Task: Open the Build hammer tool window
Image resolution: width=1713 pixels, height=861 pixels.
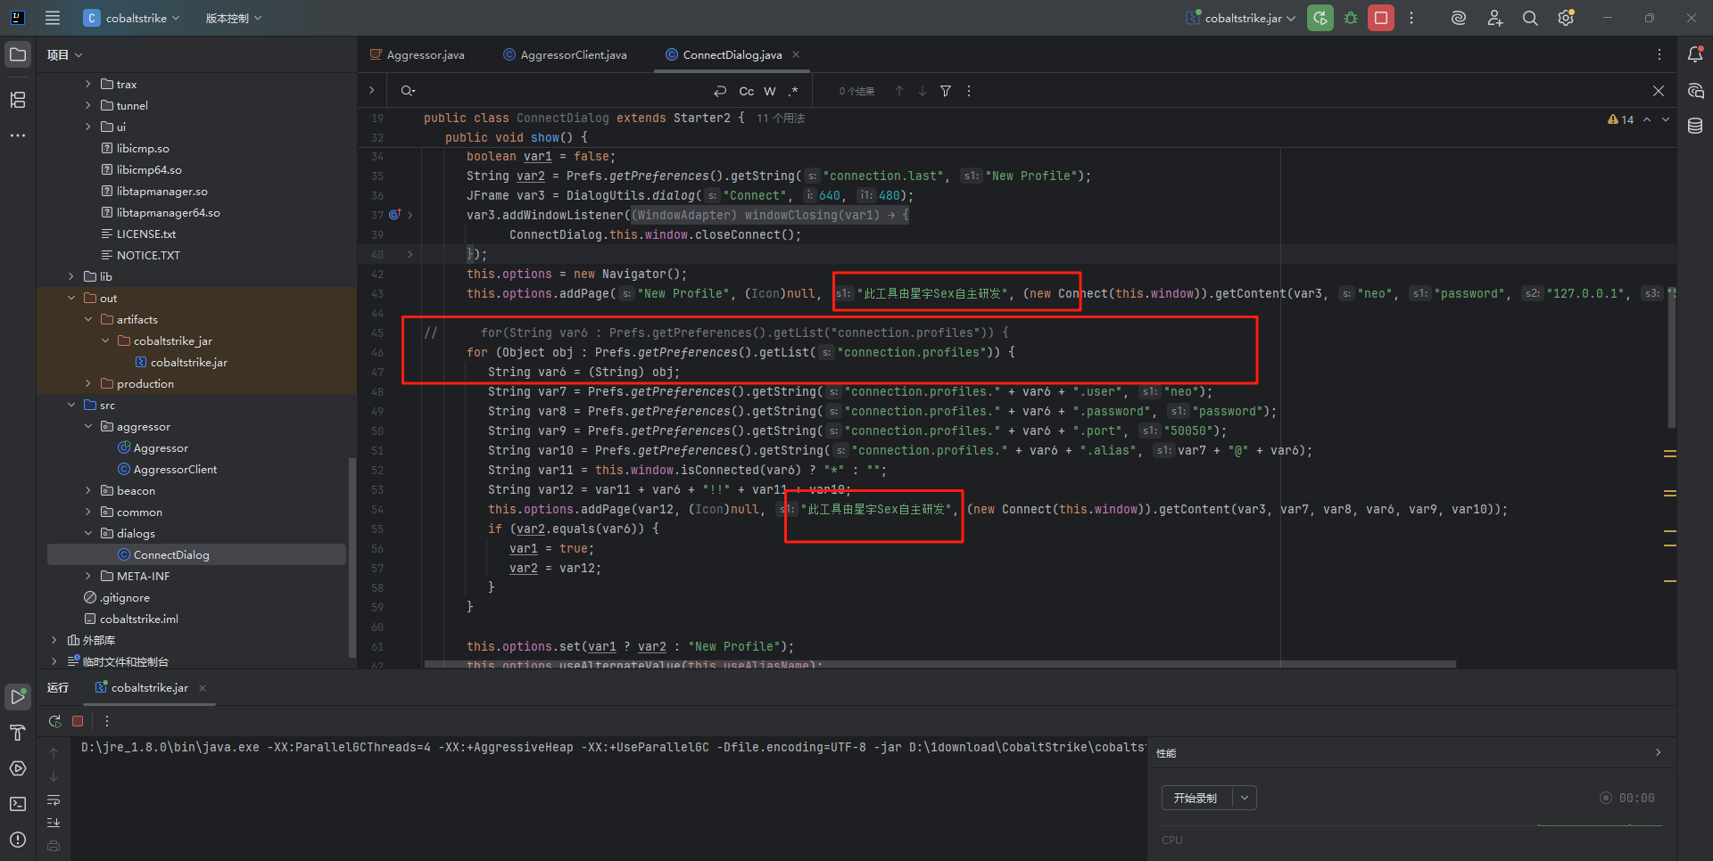Action: (18, 733)
